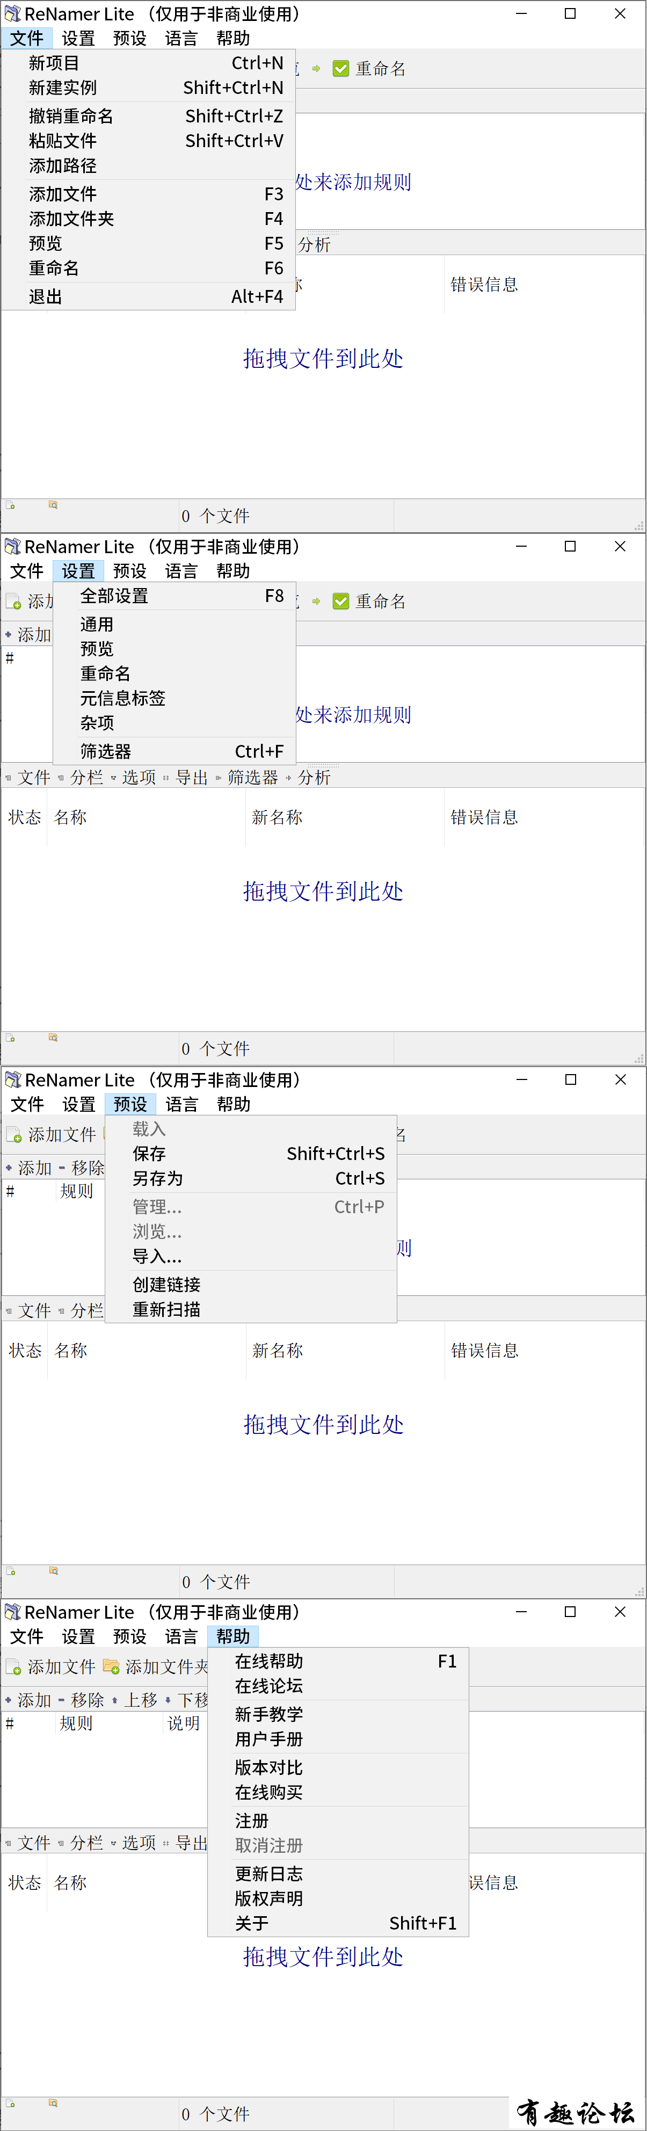Choose 另存为 in the 预设 menu
Image resolution: width=647 pixels, height=2131 pixels.
(x=251, y=1178)
